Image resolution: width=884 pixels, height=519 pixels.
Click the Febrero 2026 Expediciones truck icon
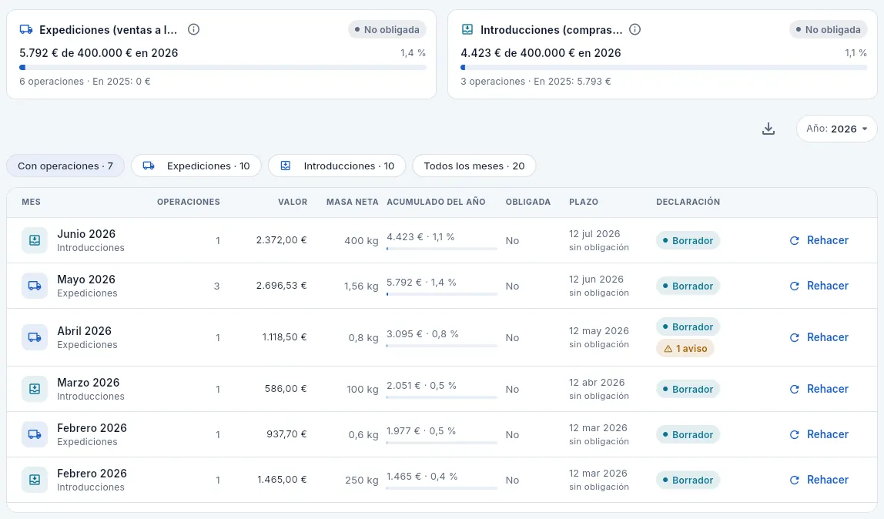coord(35,434)
